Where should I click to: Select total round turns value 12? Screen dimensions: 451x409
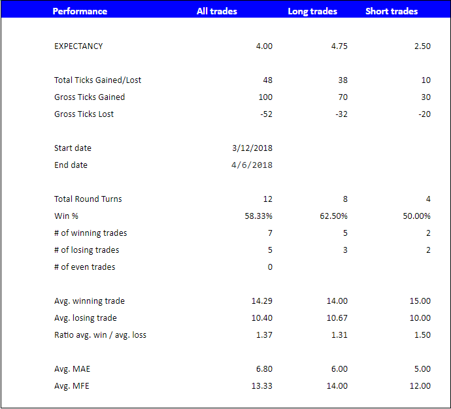click(x=268, y=199)
